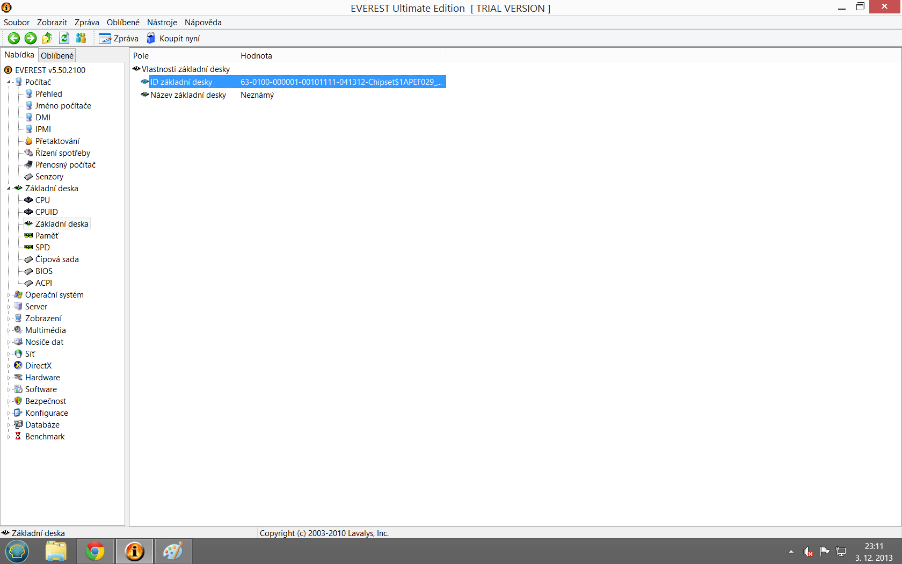Click the green Back arrow toolbar icon
The height and width of the screenshot is (564, 902).
click(14, 38)
